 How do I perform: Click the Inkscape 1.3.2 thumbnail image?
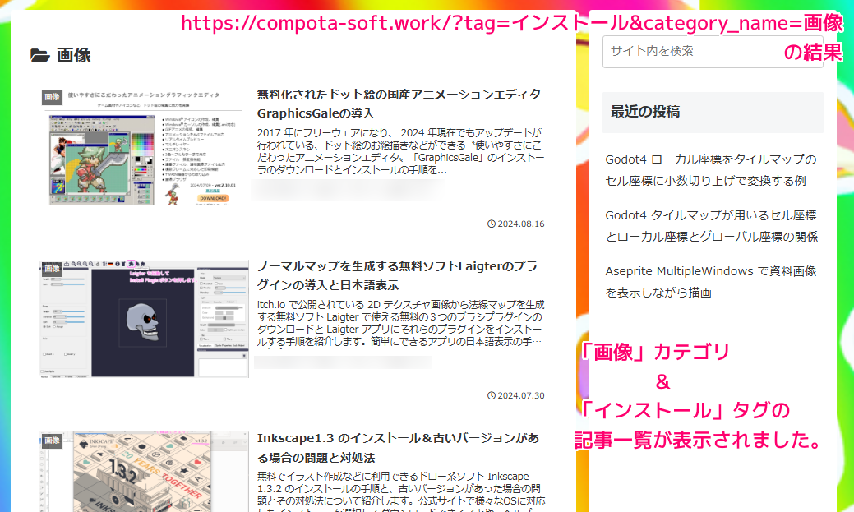pos(144,472)
